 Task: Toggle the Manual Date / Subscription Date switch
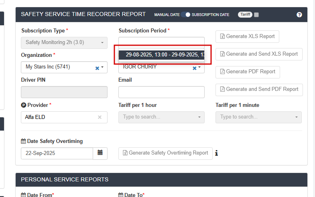coord(185,15)
